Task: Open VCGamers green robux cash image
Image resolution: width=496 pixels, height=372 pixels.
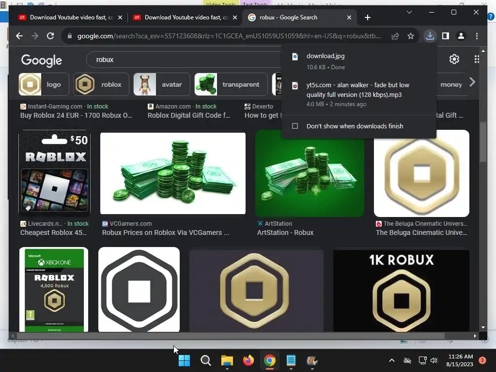Action: (x=173, y=173)
